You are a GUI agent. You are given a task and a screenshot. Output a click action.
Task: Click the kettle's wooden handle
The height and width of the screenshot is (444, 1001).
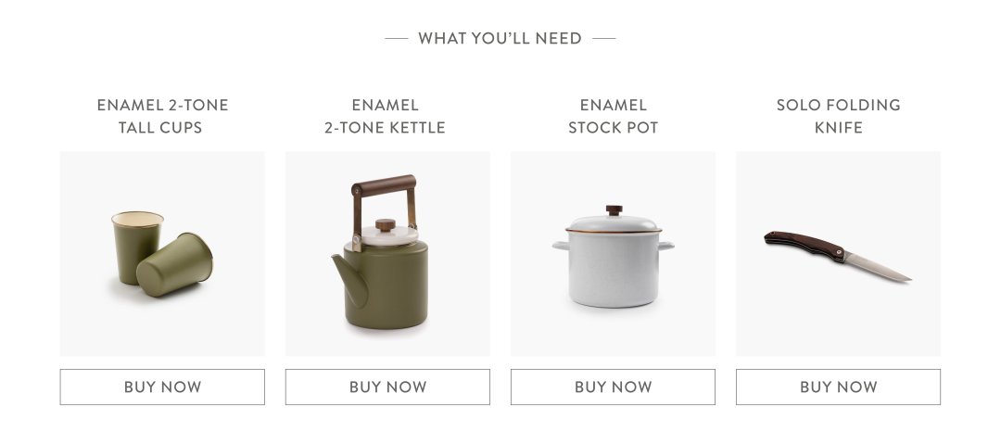[x=384, y=185]
